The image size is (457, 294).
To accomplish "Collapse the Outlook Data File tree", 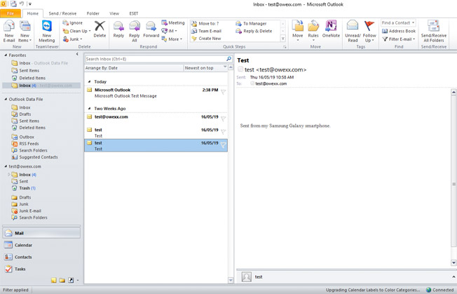I will [x=6, y=99].
